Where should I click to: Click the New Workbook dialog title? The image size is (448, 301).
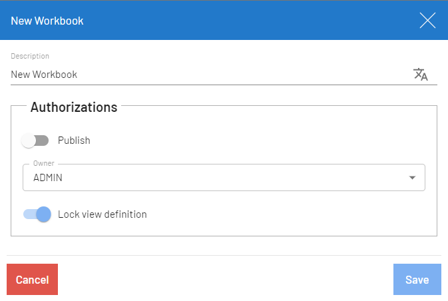pyautogui.click(x=47, y=21)
